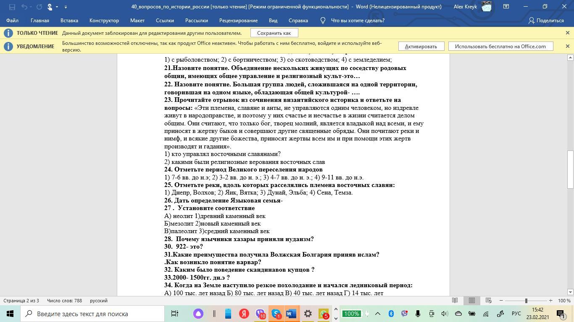The height and width of the screenshot is (322, 574).
Task: Click 'Использовать бесплатно на Office.com' button
Action: coord(500,46)
